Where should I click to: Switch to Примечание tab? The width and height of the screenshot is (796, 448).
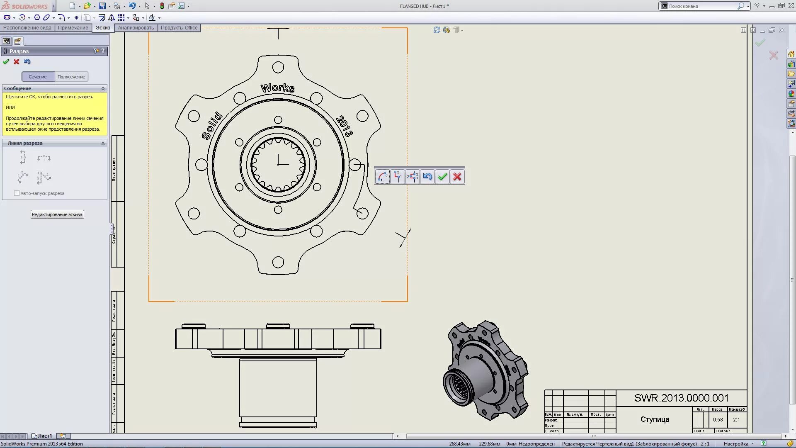point(73,28)
